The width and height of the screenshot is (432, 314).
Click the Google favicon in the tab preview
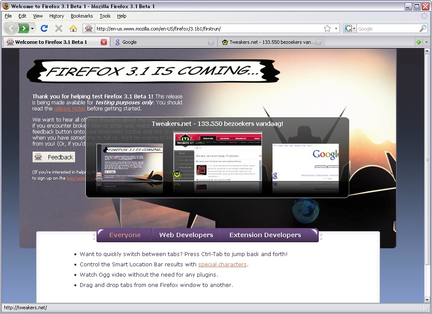point(275,176)
